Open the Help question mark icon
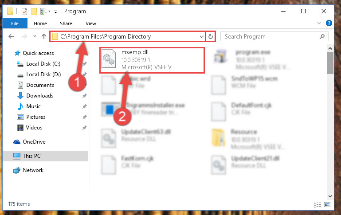Viewport: 341px width, 215px height. (329, 23)
